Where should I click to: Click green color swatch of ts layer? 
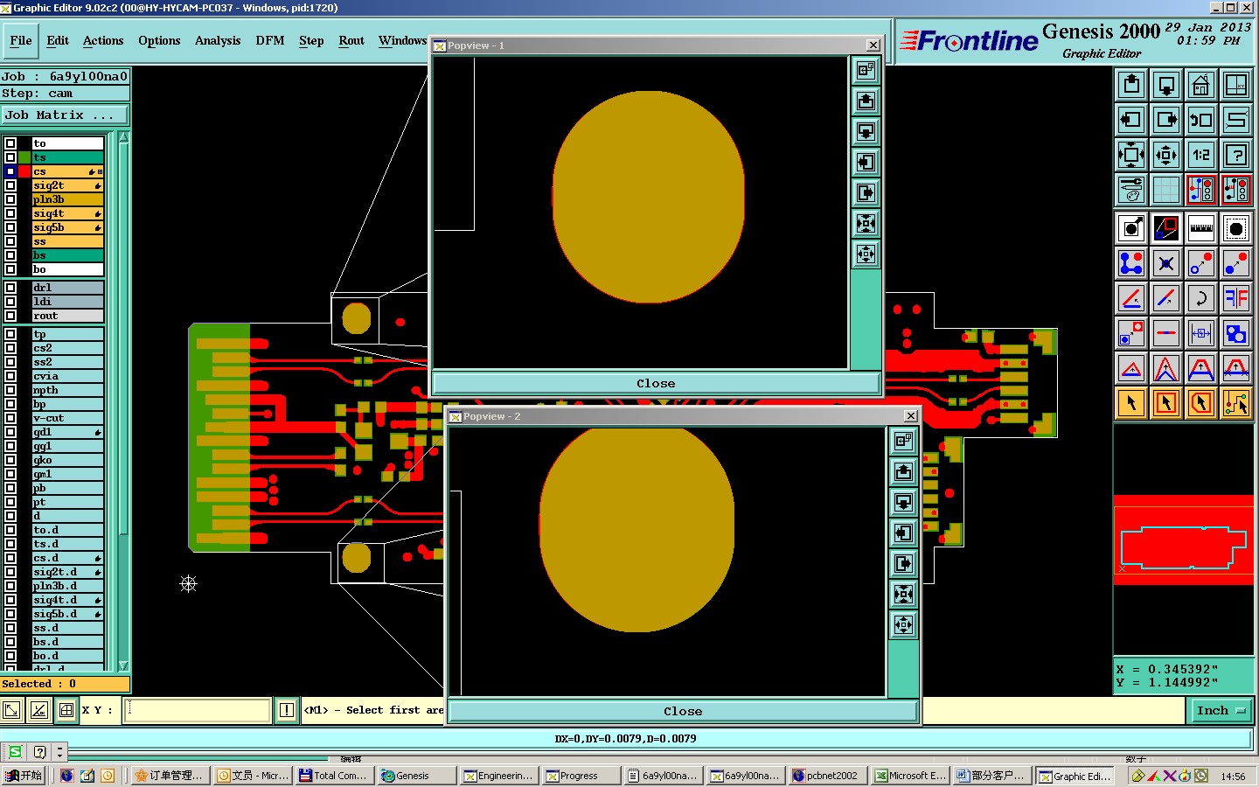pyautogui.click(x=24, y=157)
